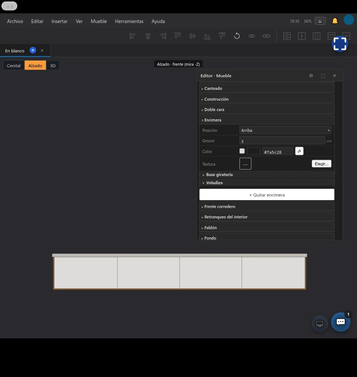Click the Quitar encimera button
The height and width of the screenshot is (377, 357).
click(x=267, y=195)
